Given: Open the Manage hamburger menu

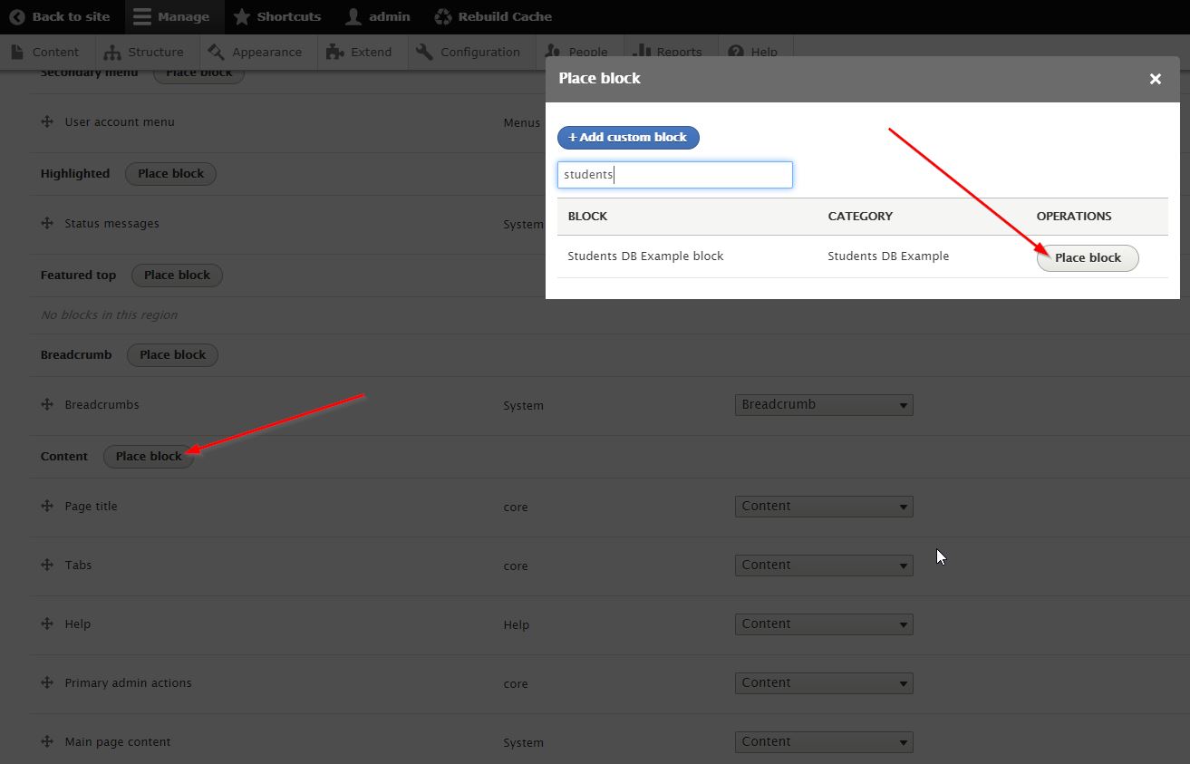Looking at the screenshot, I should click(140, 16).
